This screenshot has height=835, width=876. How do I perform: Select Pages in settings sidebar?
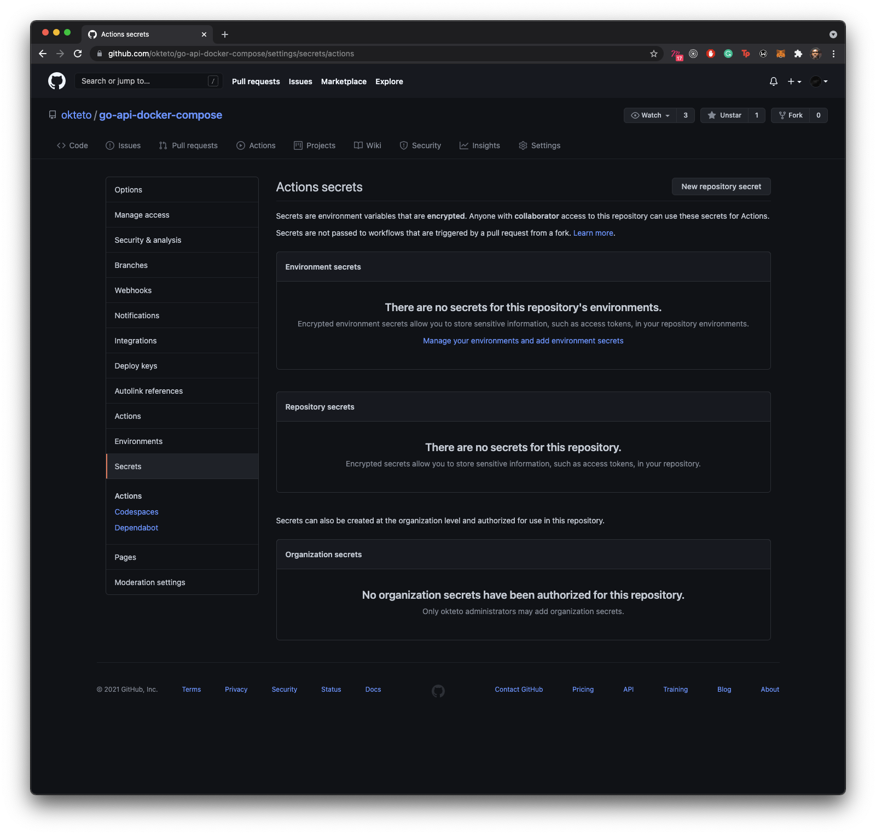[x=182, y=557]
